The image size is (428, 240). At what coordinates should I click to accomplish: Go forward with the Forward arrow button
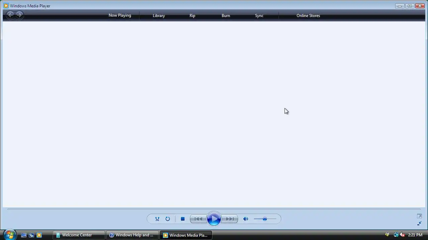coord(19,15)
